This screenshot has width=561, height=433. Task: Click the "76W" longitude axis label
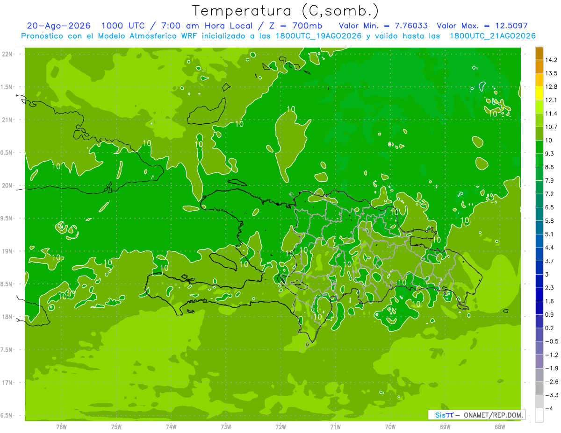[x=61, y=426]
